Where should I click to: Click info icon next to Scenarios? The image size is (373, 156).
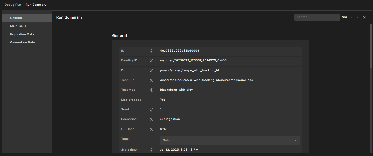pos(152,119)
